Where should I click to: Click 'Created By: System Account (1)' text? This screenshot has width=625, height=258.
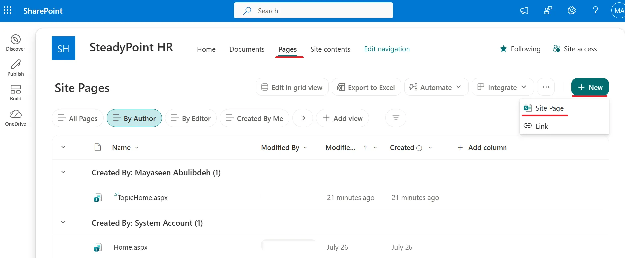147,223
